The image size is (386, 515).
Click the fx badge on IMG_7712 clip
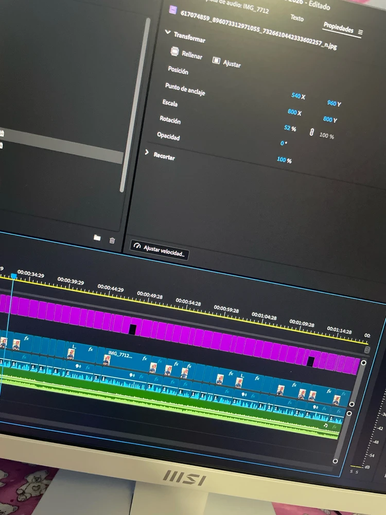pyautogui.click(x=145, y=358)
